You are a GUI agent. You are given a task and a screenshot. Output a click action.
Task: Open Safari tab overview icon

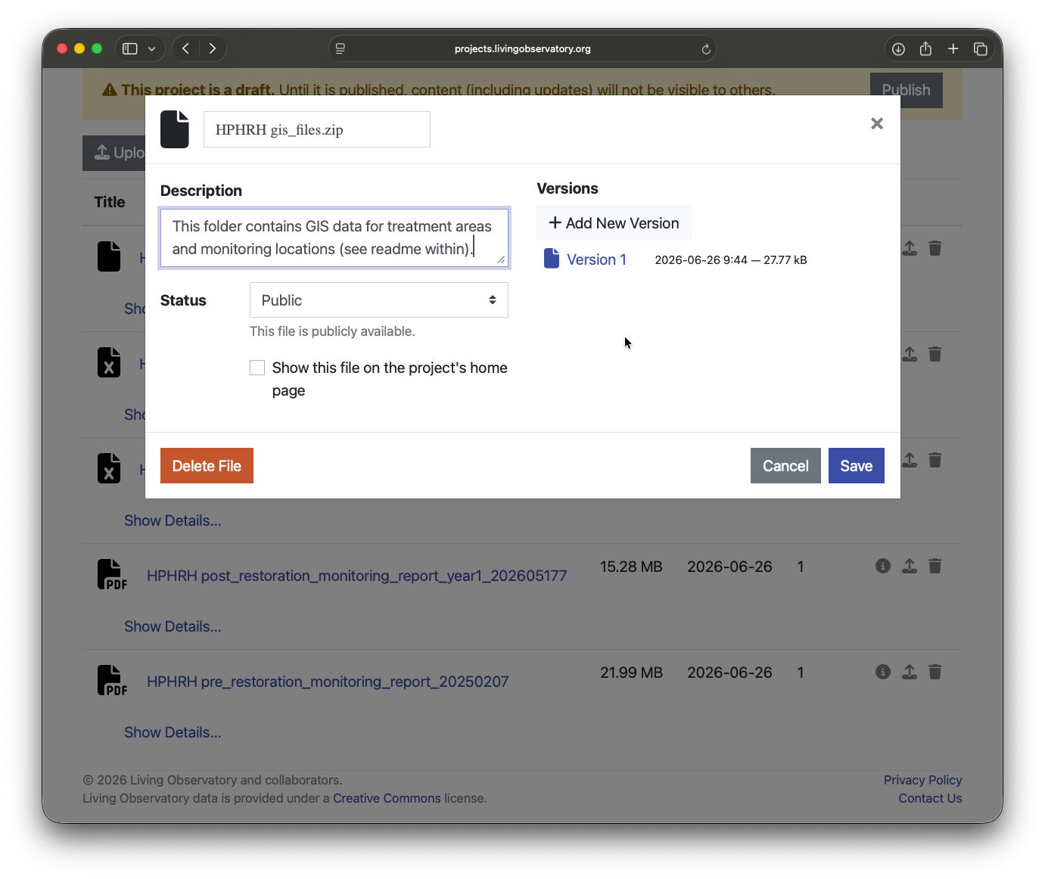tap(981, 49)
